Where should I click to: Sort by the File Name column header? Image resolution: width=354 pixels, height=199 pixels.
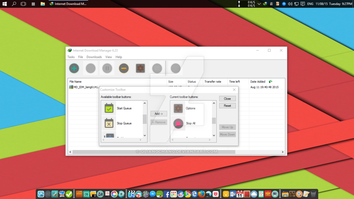118,82
